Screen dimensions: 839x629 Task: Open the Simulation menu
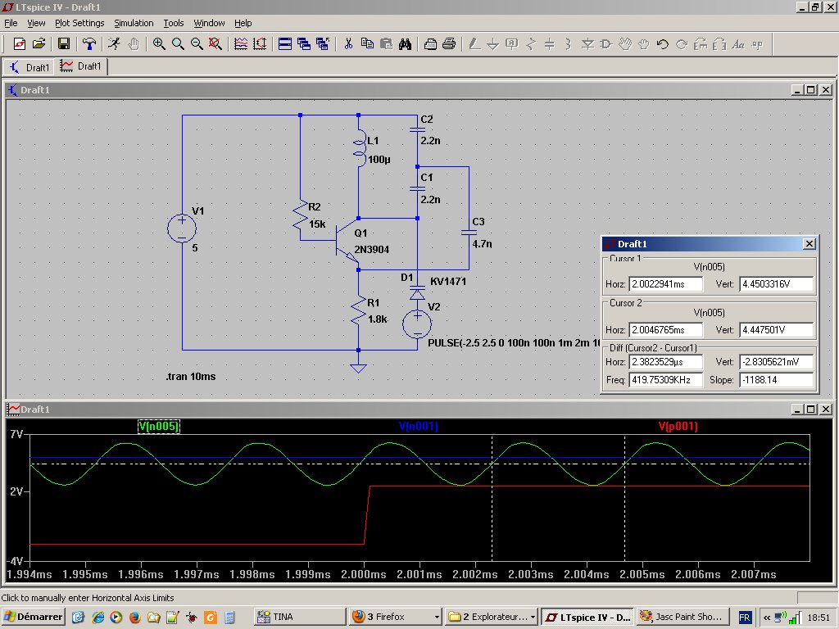134,23
